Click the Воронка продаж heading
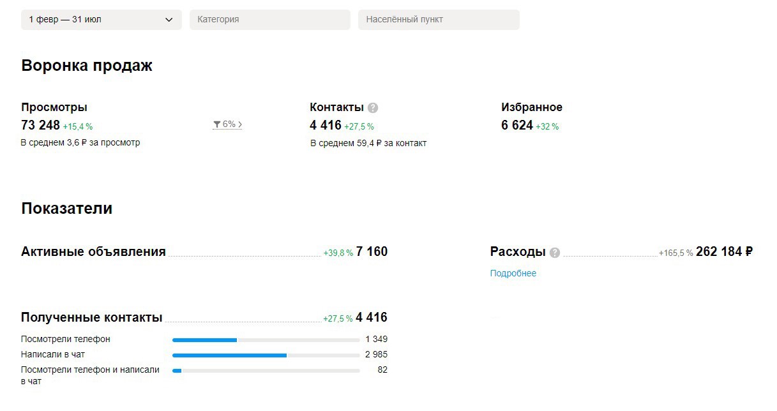This screenshot has width=777, height=411. pos(87,66)
